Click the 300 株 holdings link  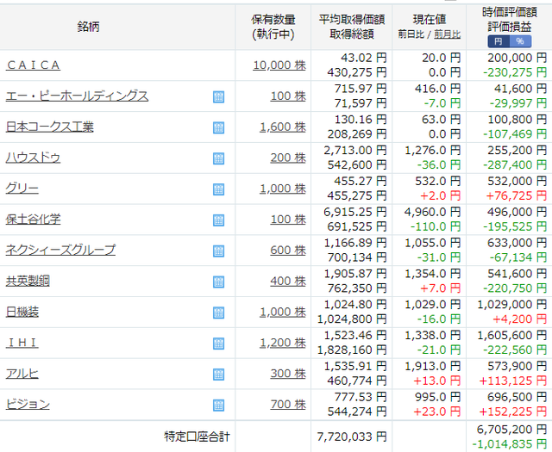pyautogui.click(x=288, y=374)
